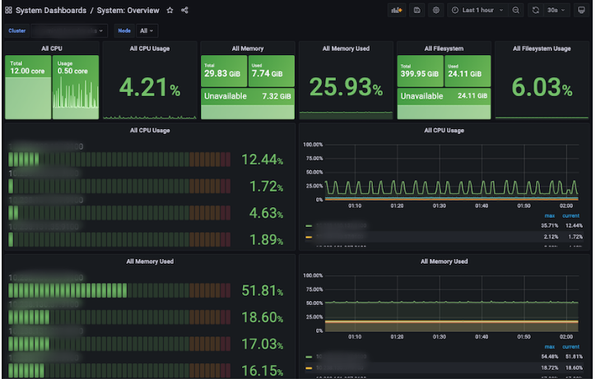This screenshot has height=388, width=596.
Task: Click the 12.44% CPU bar gauge
Action: coord(119,159)
